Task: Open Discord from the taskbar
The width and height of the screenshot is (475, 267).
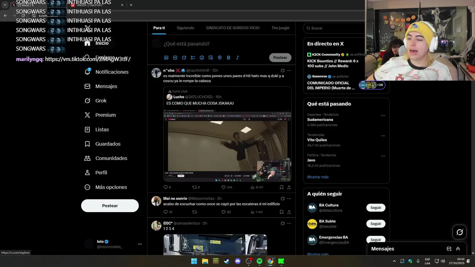Action: [x=237, y=261]
